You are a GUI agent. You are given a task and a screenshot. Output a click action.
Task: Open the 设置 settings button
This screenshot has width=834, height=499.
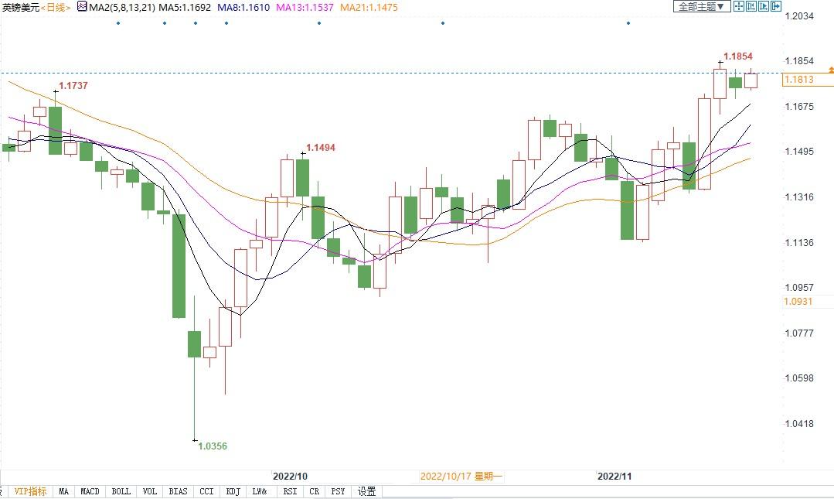pyautogui.click(x=367, y=491)
